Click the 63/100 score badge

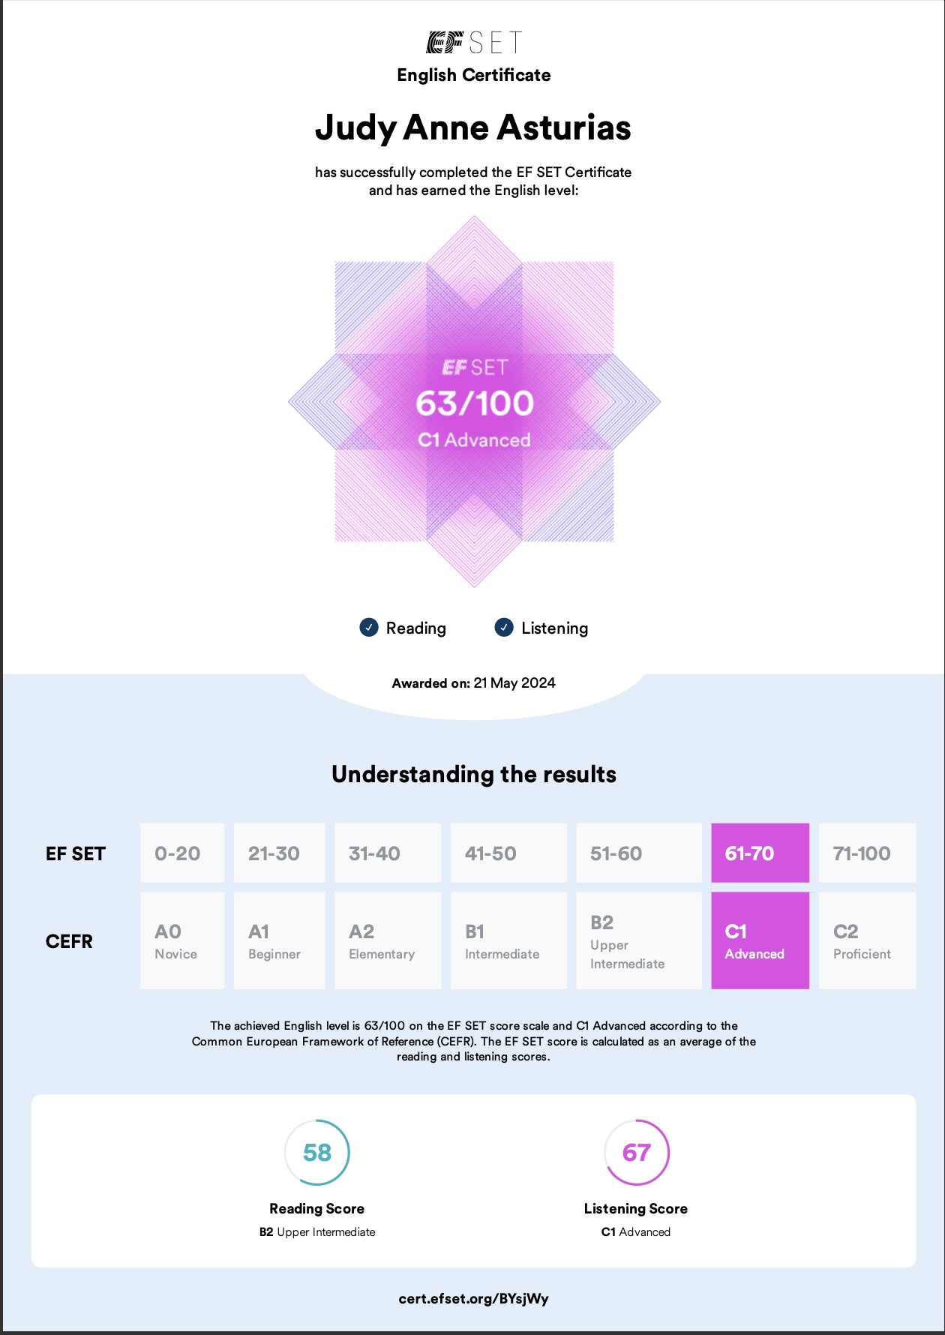(x=474, y=403)
